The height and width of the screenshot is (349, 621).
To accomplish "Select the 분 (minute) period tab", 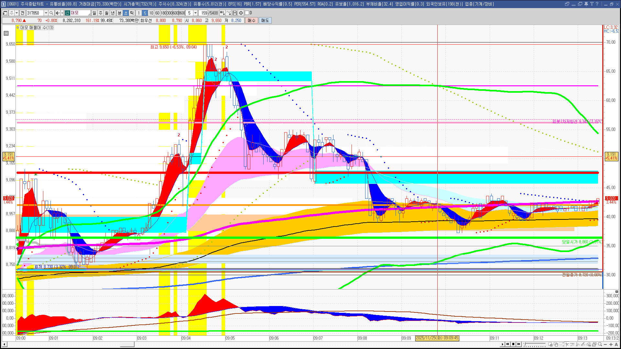I will [119, 13].
